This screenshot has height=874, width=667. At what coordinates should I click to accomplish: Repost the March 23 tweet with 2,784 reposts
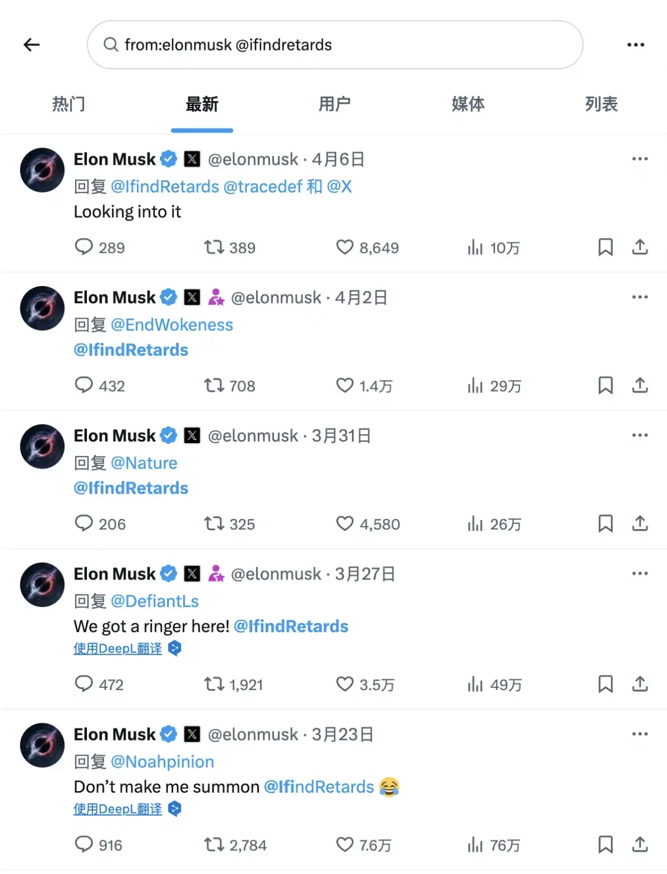click(x=214, y=844)
